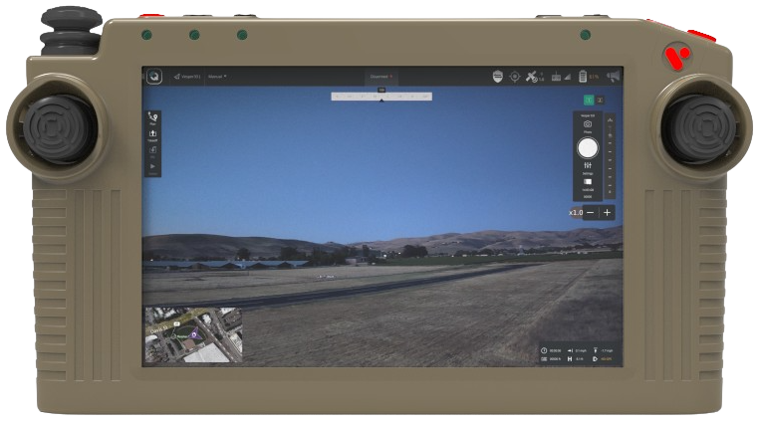This screenshot has height=425, width=757.
Task: Tap the target crosshair icon
Action: point(515,76)
